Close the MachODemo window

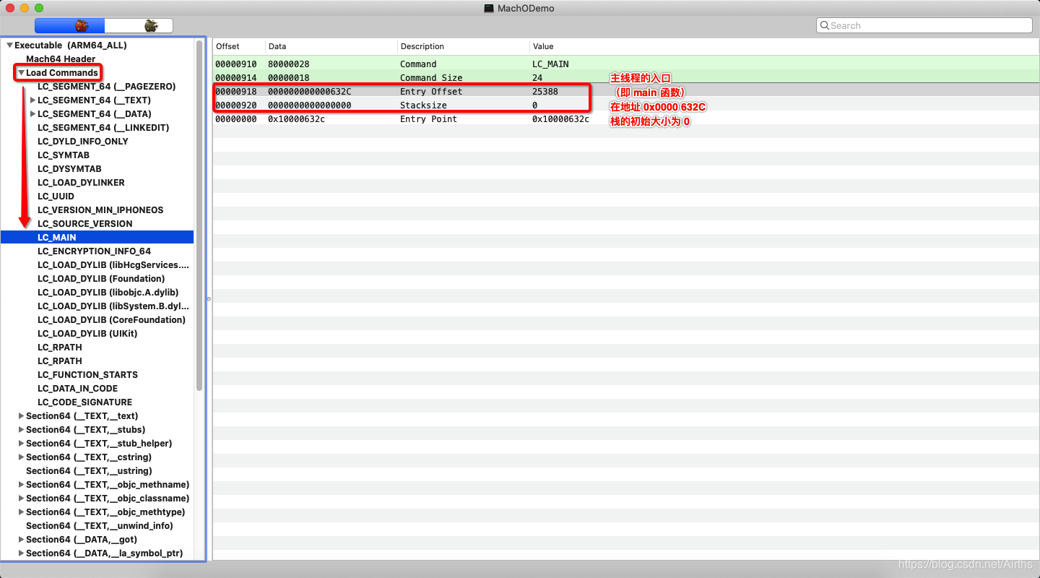coord(10,8)
